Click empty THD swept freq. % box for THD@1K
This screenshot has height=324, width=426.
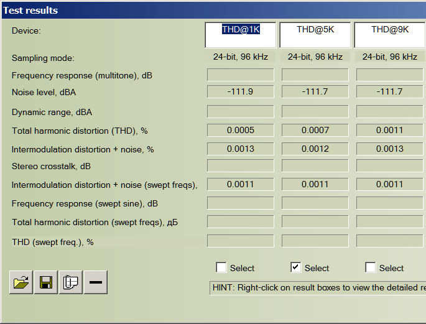pos(241,241)
